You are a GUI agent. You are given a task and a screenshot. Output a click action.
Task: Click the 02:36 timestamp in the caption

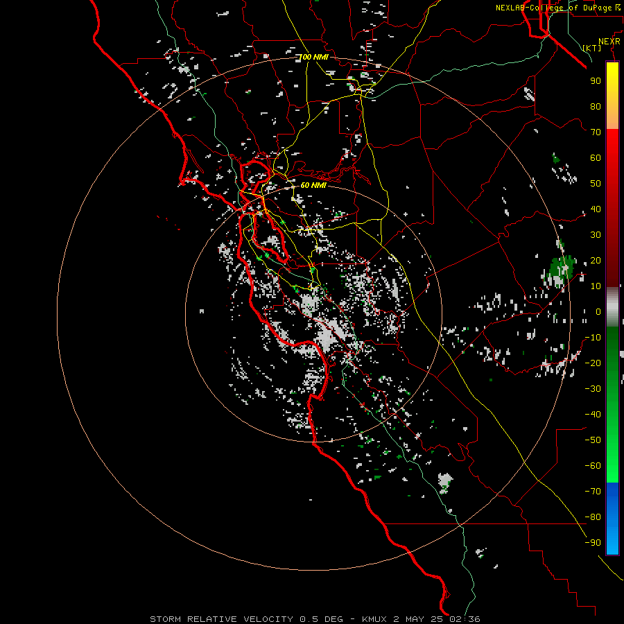tap(465, 619)
